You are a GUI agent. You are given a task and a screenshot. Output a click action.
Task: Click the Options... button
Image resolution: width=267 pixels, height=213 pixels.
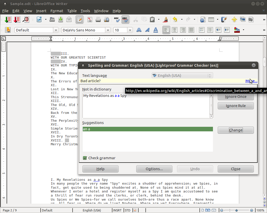[x=154, y=169]
